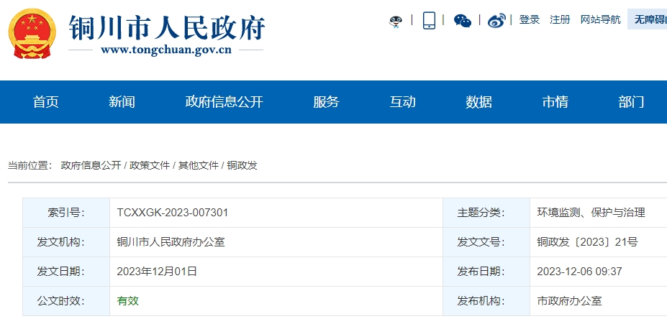Open the Weibo icon link

tap(496, 21)
